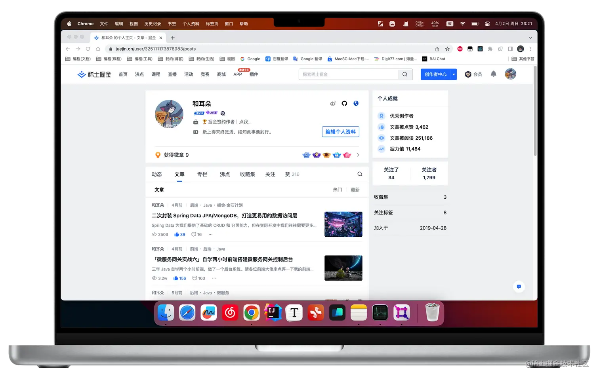Expand the badges list chevron
Image resolution: width=599 pixels, height=378 pixels.
(x=358, y=155)
